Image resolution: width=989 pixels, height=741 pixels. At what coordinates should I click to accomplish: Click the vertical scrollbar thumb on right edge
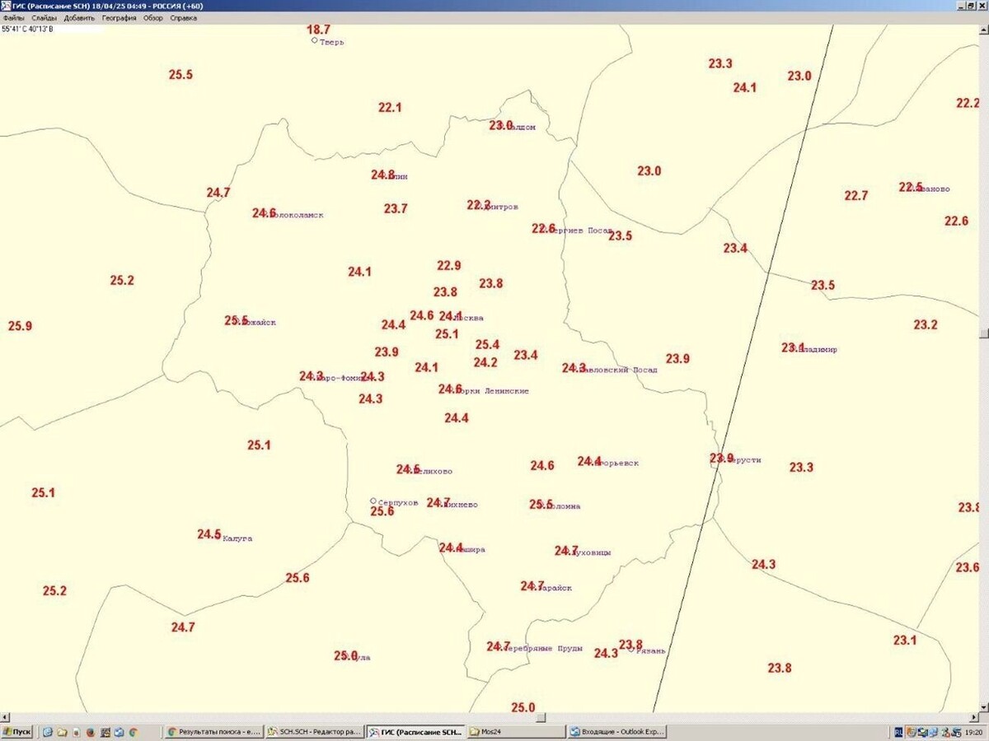click(x=984, y=333)
